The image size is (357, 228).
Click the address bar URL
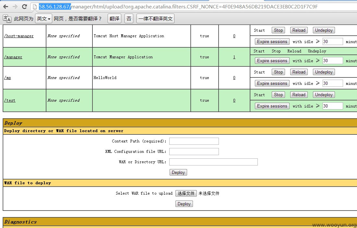pos(178,7)
